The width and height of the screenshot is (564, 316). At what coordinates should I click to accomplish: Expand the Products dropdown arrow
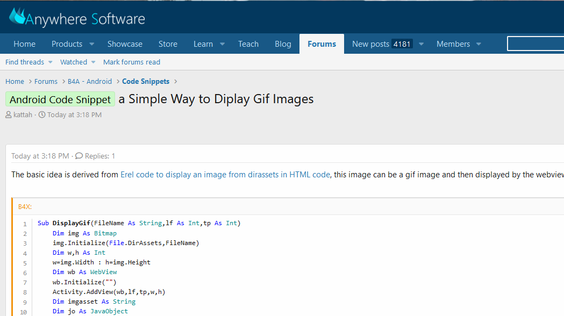(91, 44)
